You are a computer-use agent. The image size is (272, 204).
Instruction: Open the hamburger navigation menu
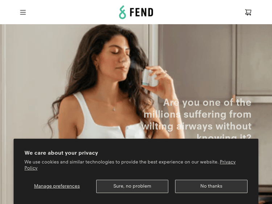point(23,12)
